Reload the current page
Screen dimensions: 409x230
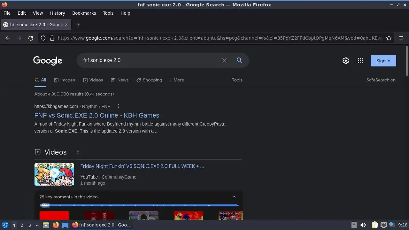31,38
